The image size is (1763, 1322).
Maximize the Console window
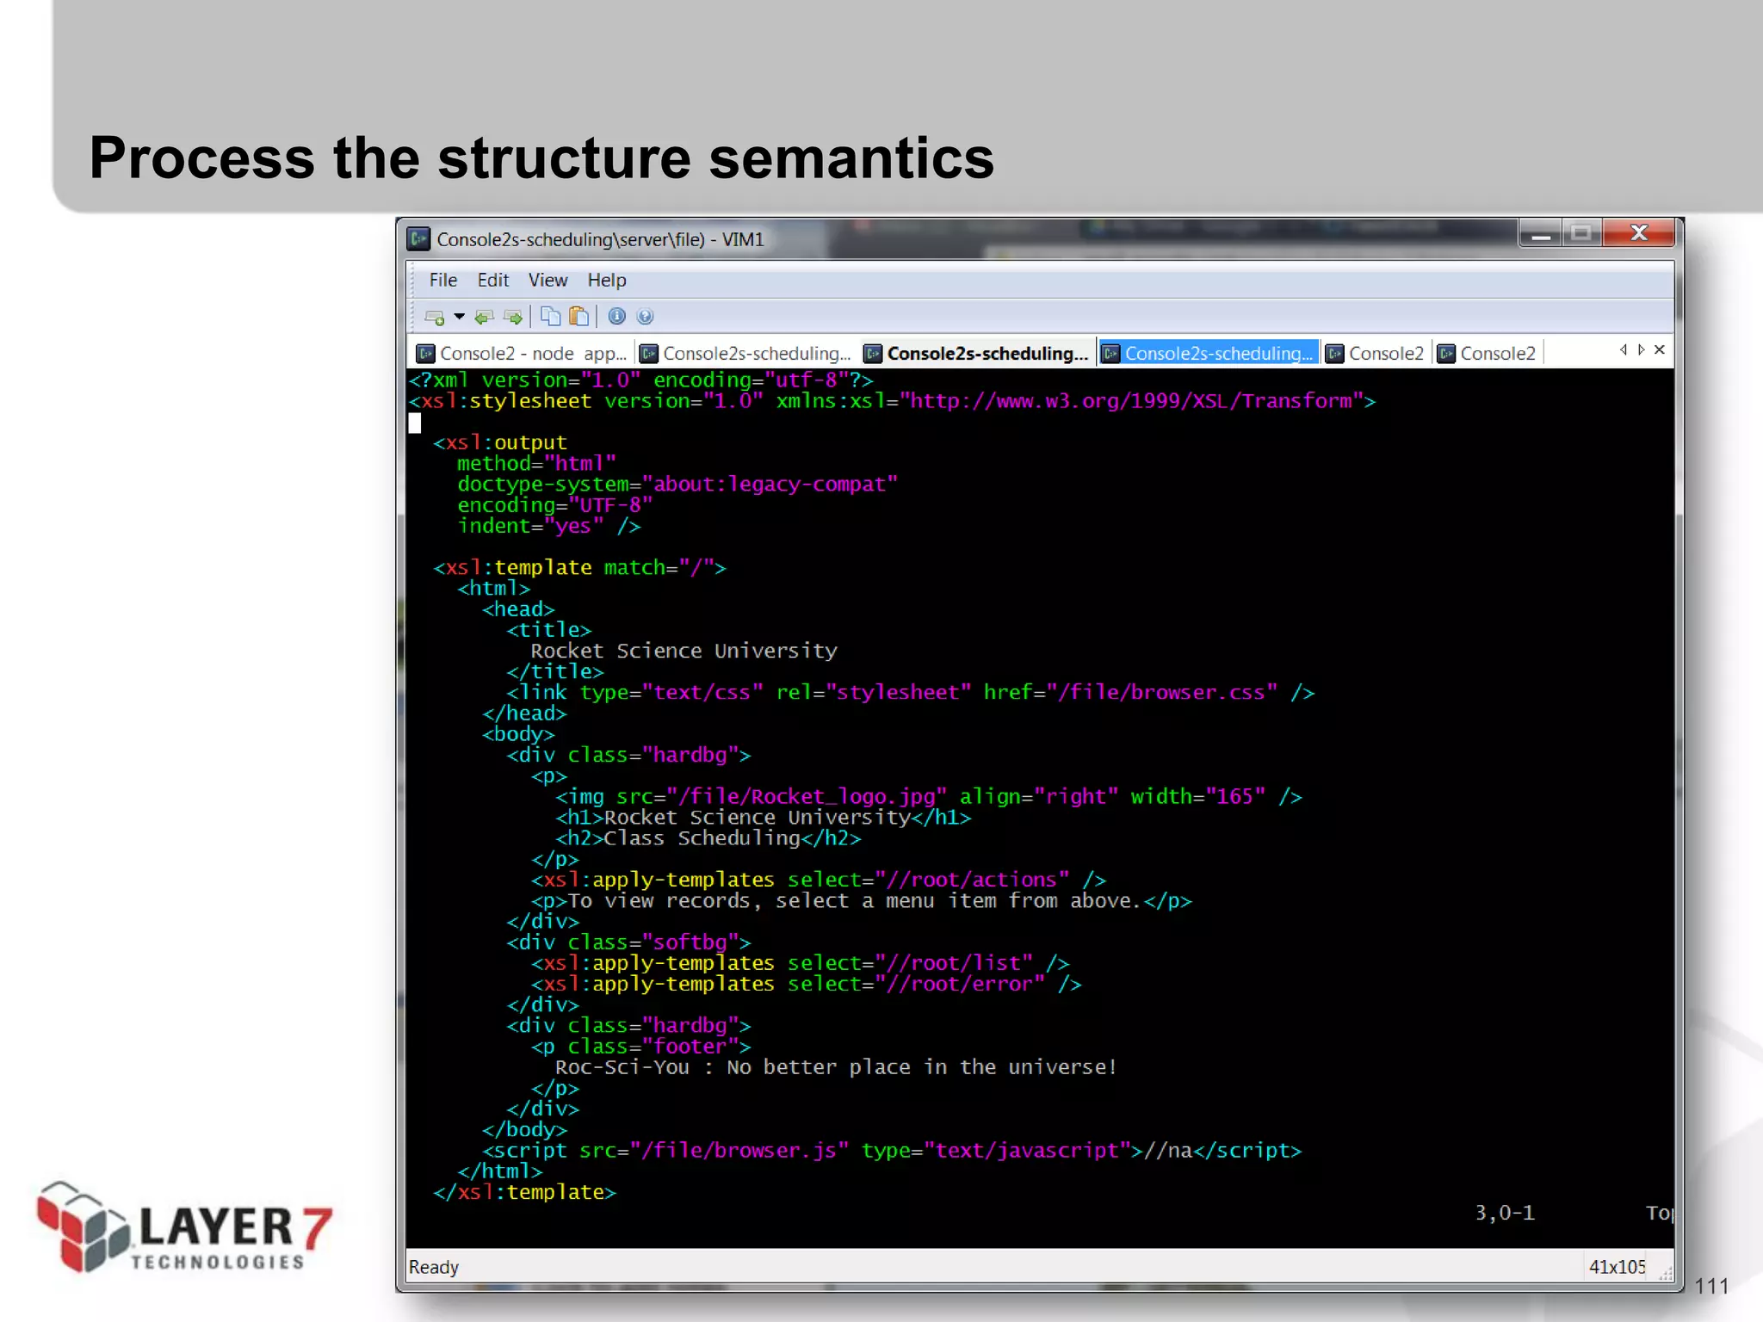click(x=1581, y=232)
